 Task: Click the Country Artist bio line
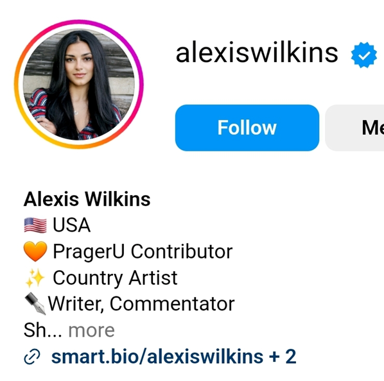[x=115, y=278]
